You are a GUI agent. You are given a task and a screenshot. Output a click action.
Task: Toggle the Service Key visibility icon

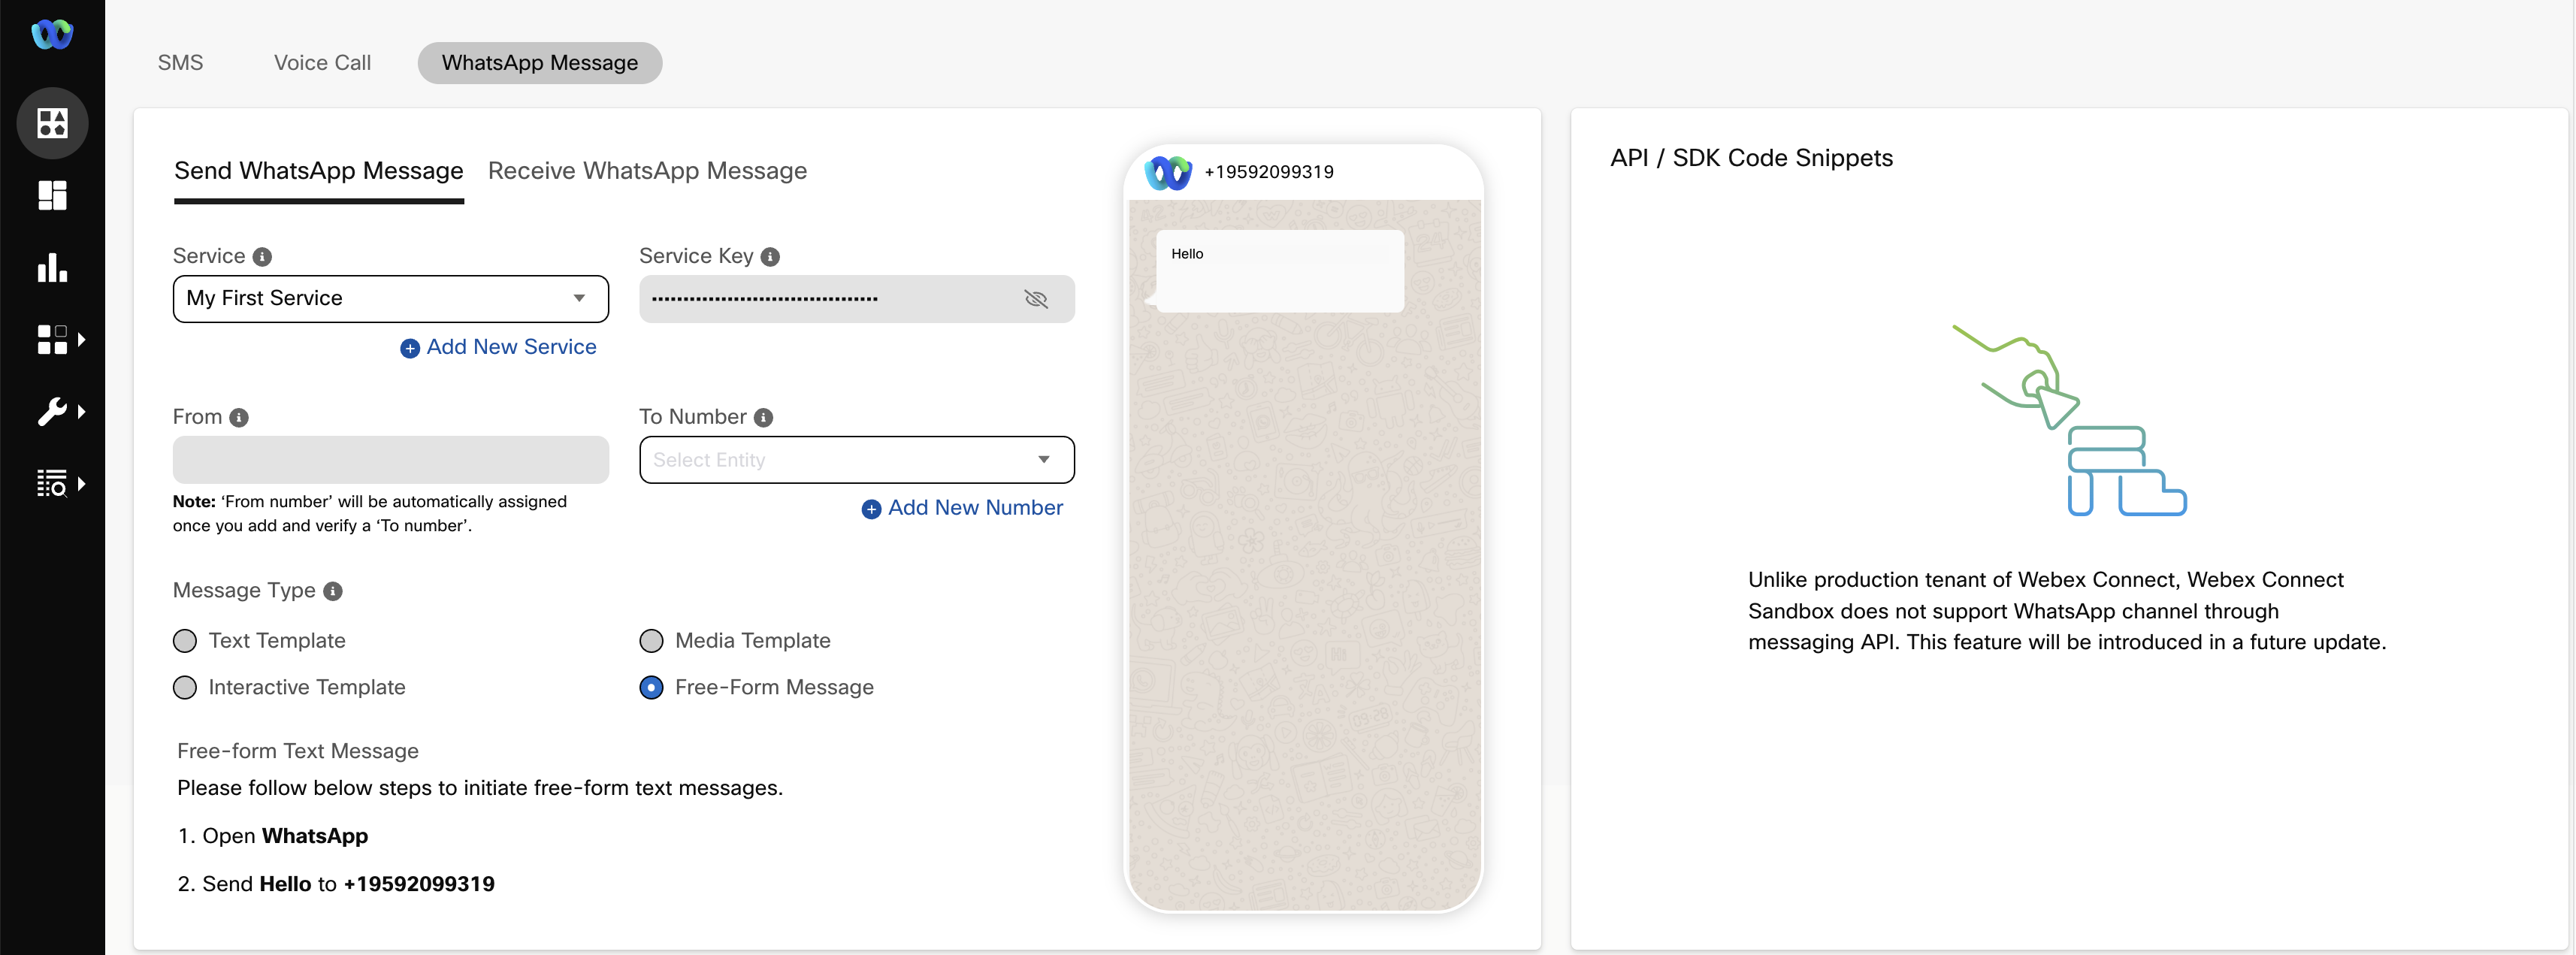coord(1035,299)
